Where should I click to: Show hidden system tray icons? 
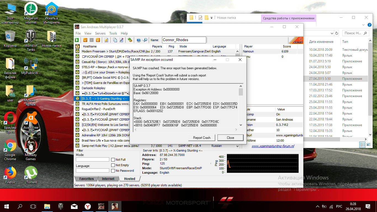pos(317,206)
